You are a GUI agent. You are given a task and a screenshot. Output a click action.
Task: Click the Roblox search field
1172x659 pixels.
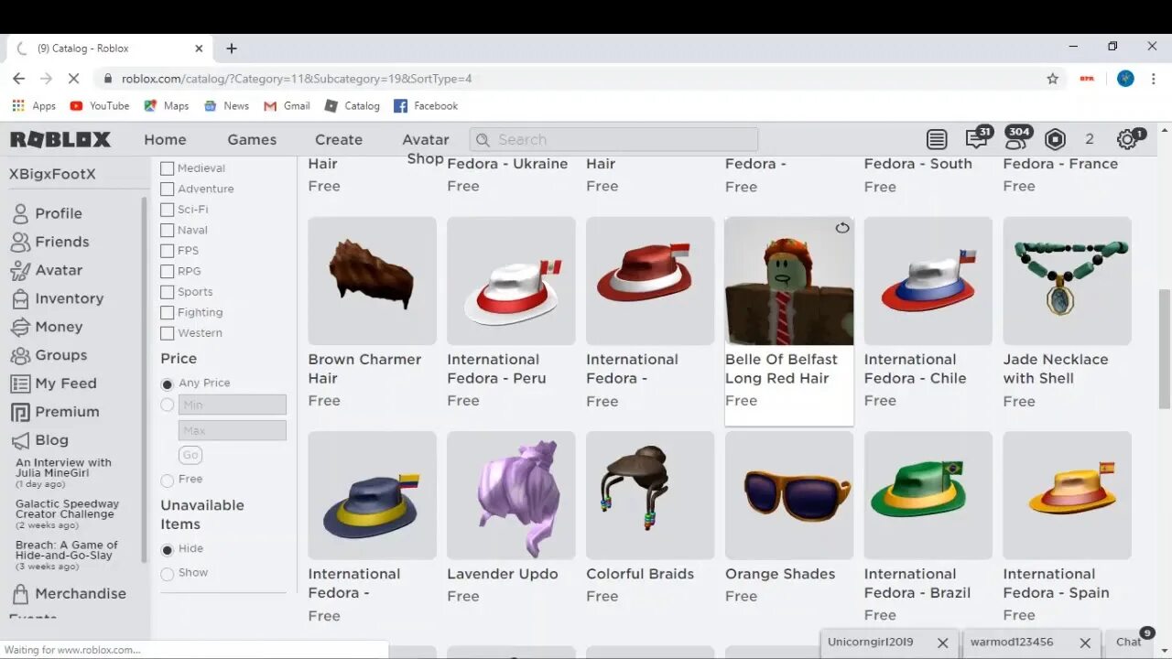(613, 139)
